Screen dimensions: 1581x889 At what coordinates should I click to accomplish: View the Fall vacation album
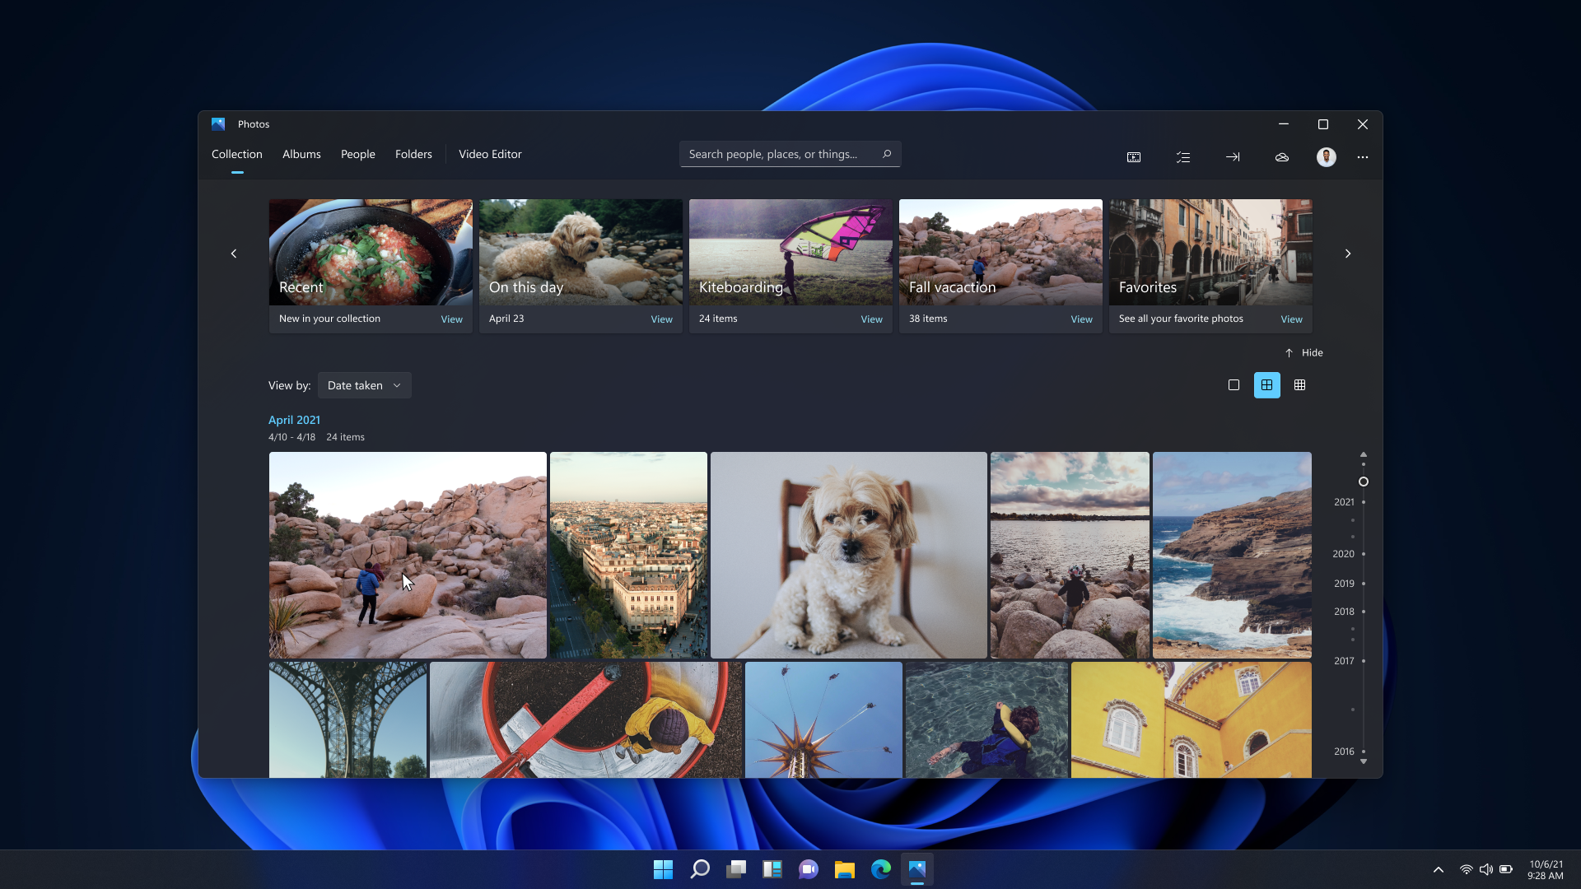pos(1081,318)
